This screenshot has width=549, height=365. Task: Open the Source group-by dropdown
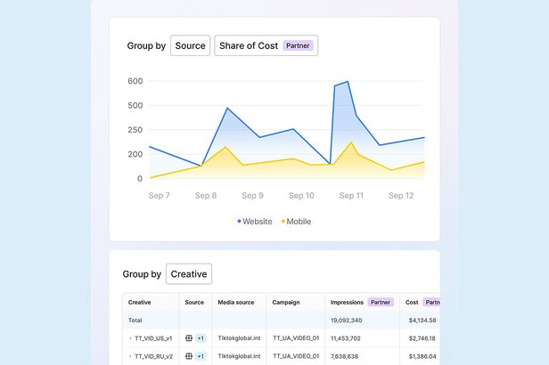pyautogui.click(x=190, y=45)
